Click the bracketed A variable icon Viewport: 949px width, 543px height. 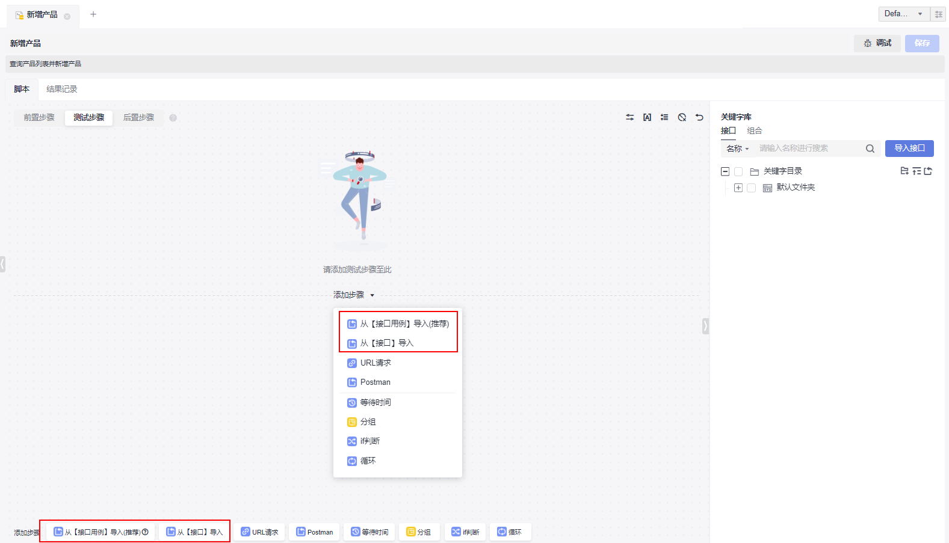[647, 117]
